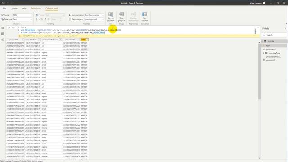Click Search field in Fields pane
This screenshot has width=288, height=162.
click(x=274, y=35)
